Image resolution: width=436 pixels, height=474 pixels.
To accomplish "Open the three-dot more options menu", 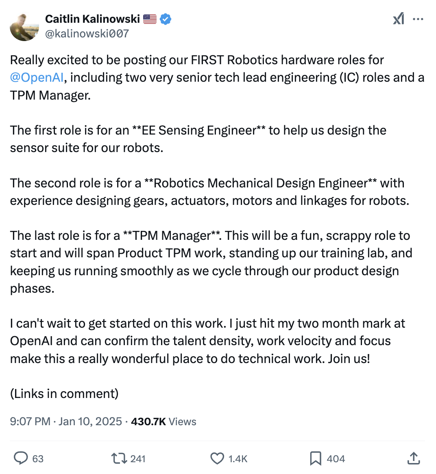I will click(418, 19).
